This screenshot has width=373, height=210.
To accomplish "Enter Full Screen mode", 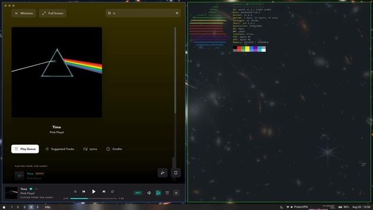I will (53, 13).
